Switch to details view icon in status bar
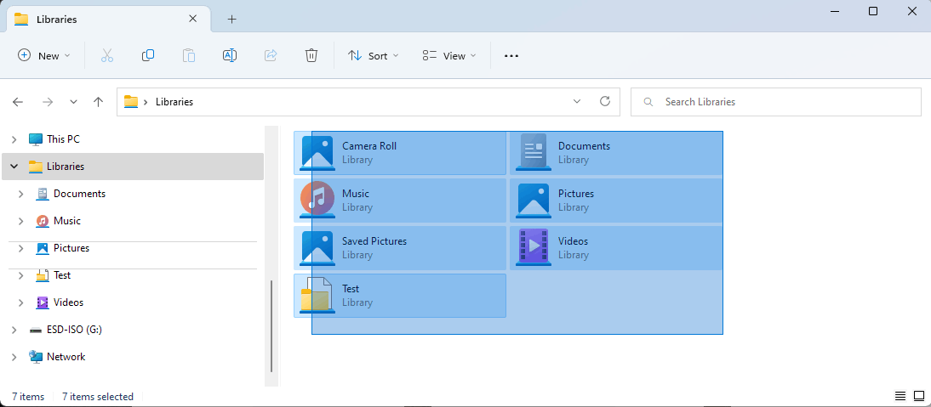Viewport: 931px width, 407px height. point(900,396)
